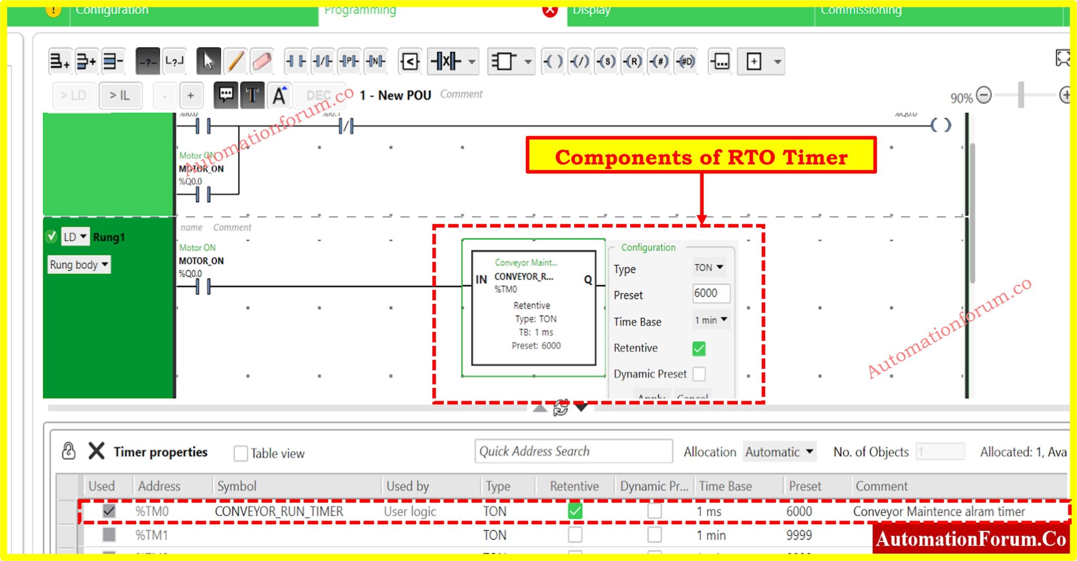Viewport: 1077px width, 561px height.
Task: Enable Dynamic Preset for the timer
Action: coord(699,374)
